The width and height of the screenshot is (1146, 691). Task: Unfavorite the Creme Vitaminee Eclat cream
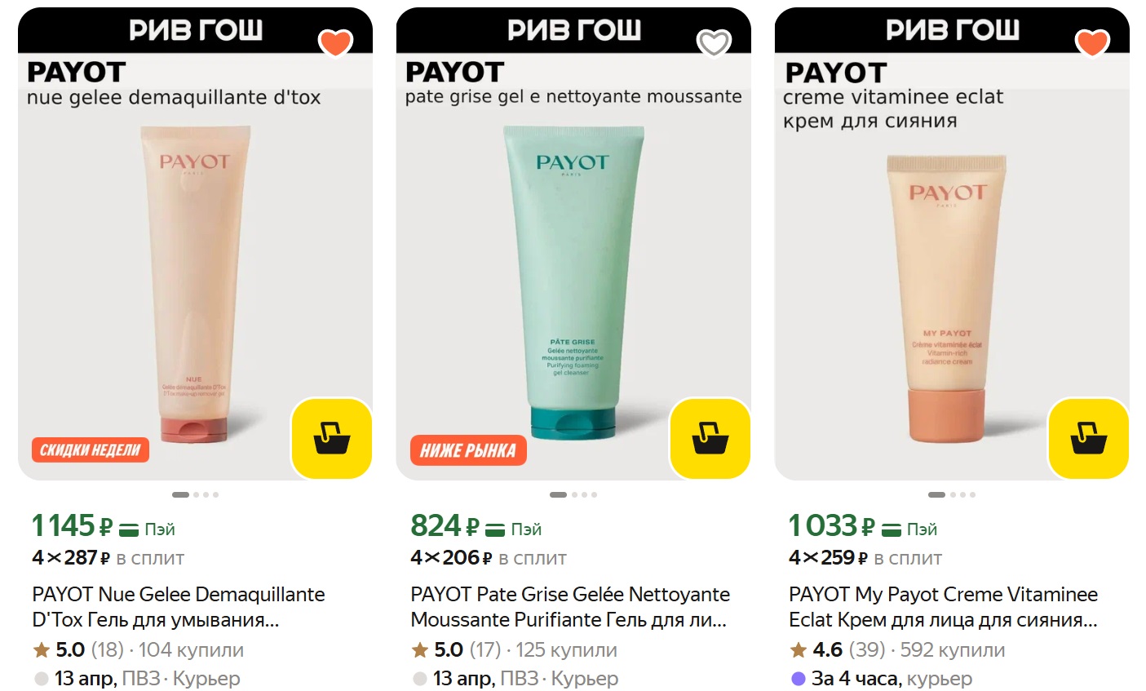1092,42
